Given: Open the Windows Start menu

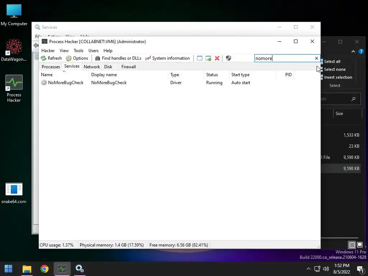Looking at the screenshot, I should click(x=9, y=269).
